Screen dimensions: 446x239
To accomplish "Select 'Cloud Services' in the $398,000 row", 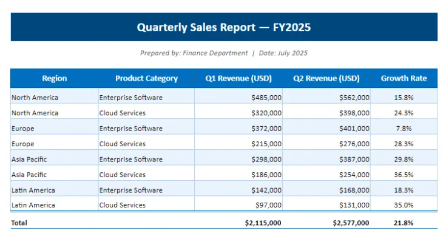I will [123, 113].
